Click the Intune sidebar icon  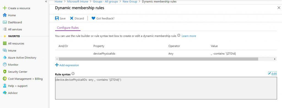(5, 50)
